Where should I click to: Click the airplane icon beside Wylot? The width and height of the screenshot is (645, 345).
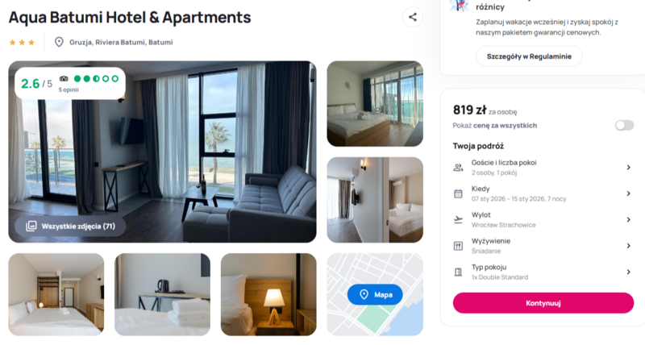(458, 219)
